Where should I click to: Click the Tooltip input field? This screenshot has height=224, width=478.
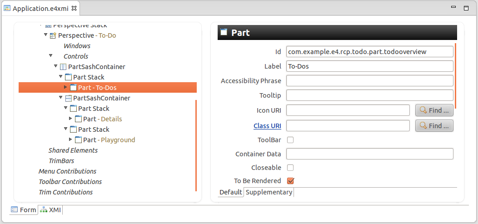(369, 95)
